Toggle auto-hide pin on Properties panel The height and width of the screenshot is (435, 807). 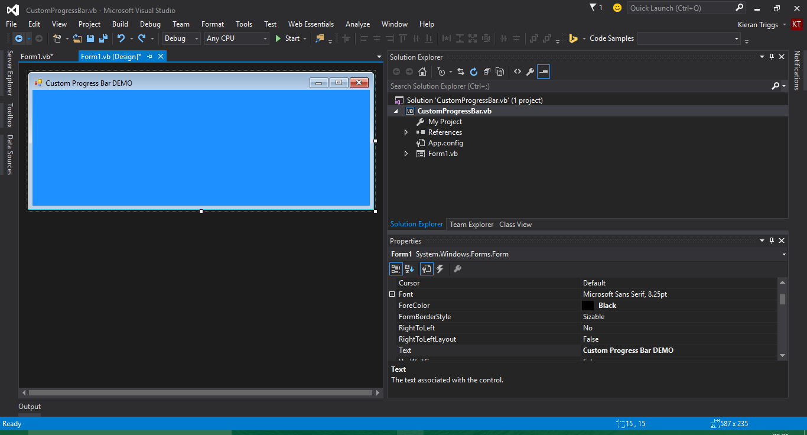(x=772, y=241)
